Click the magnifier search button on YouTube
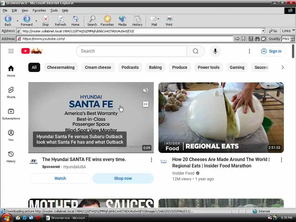 [196, 51]
